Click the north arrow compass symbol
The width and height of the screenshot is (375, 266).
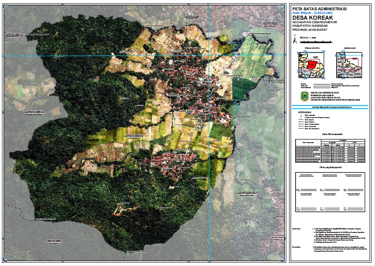(295, 39)
